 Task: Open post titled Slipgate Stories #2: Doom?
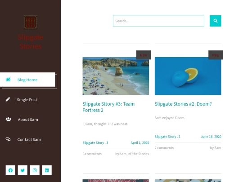(x=183, y=104)
